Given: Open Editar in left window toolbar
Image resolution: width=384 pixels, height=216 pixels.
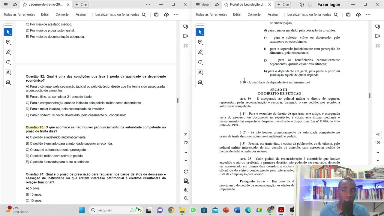Looking at the screenshot, I should (45, 14).
